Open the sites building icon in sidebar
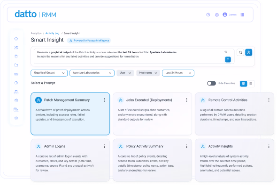This screenshot has width=277, height=185. pyautogui.click(x=16, y=92)
